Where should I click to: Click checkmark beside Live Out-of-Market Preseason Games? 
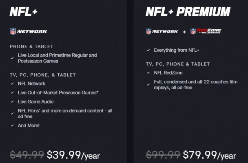tap(12, 93)
